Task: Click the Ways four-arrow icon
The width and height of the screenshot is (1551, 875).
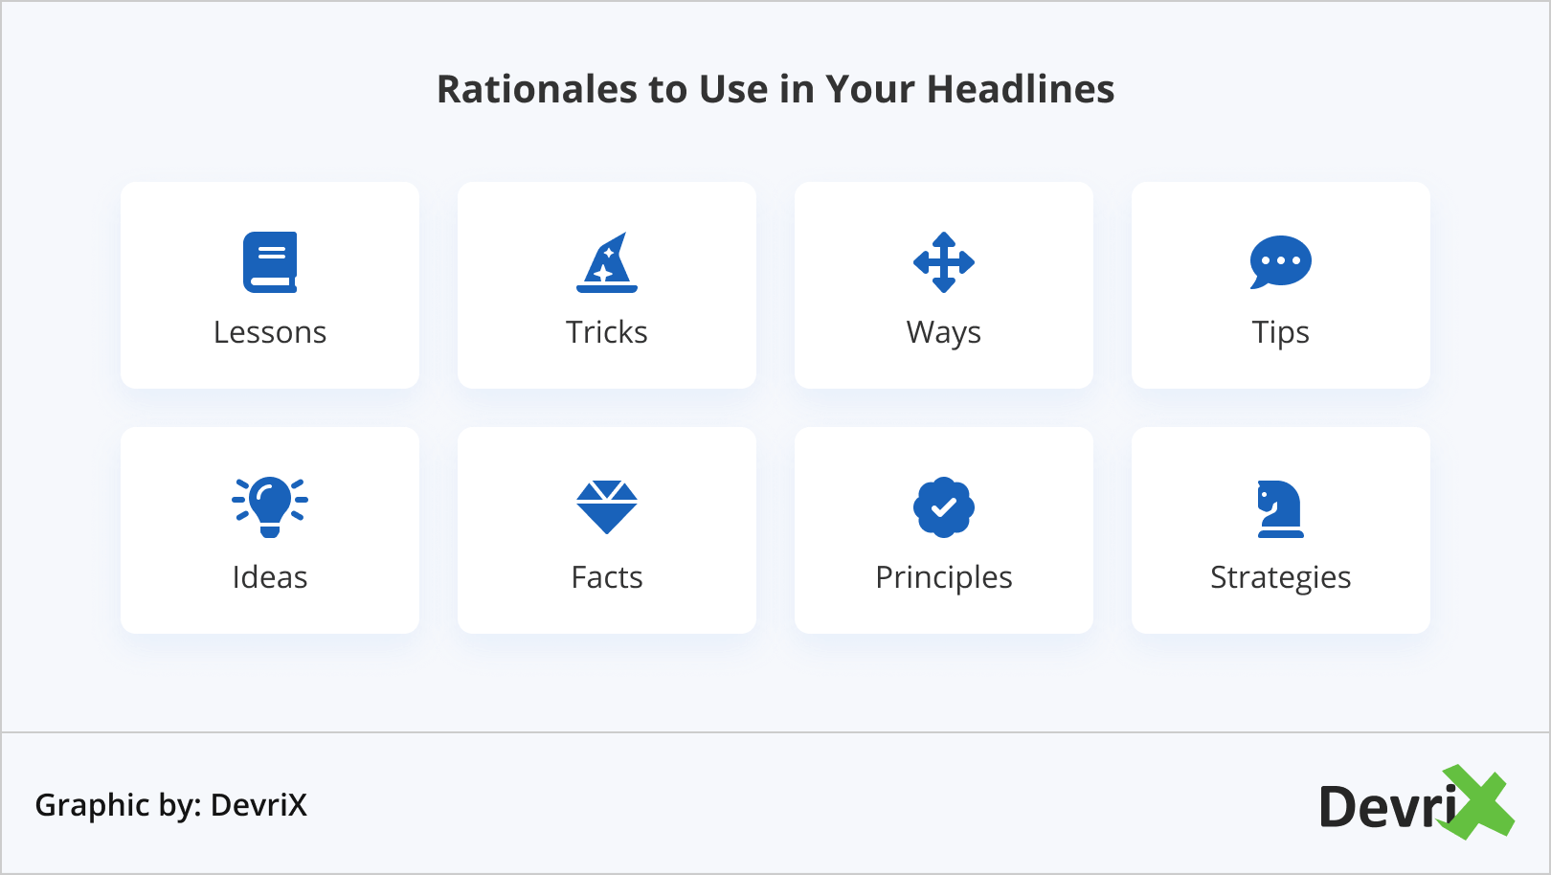Action: [x=944, y=261]
